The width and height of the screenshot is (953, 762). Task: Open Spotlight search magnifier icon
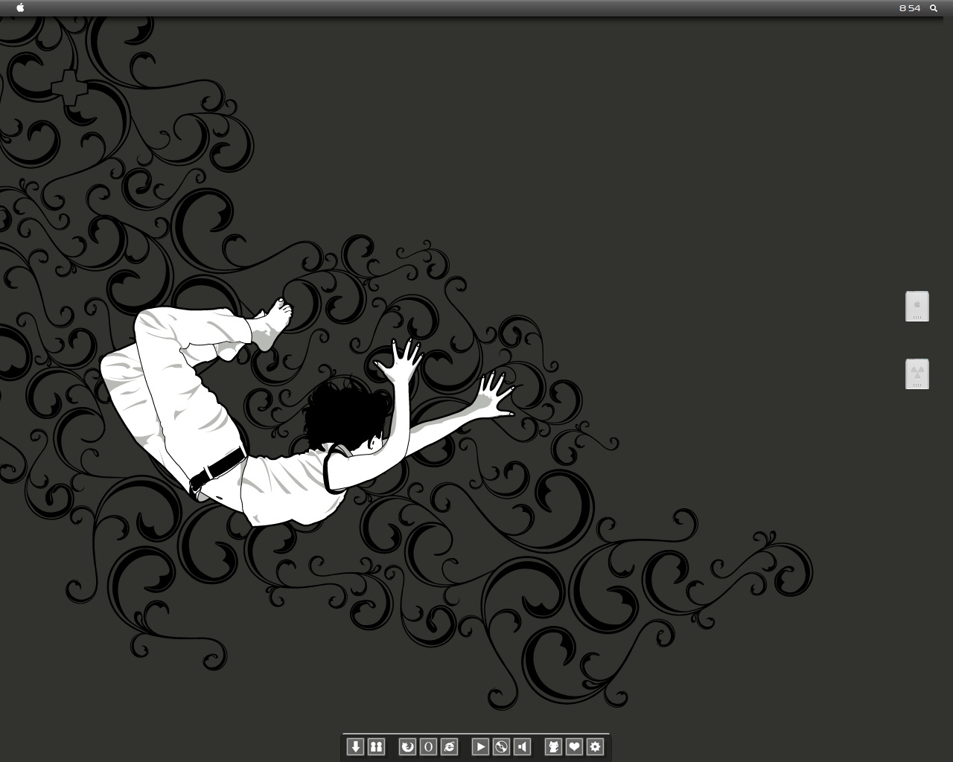click(934, 8)
